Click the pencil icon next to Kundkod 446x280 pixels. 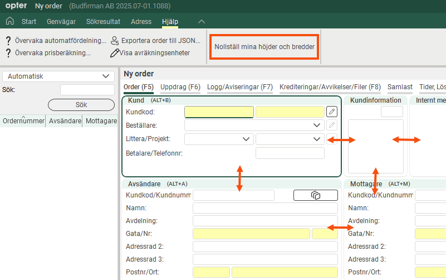pyautogui.click(x=331, y=112)
